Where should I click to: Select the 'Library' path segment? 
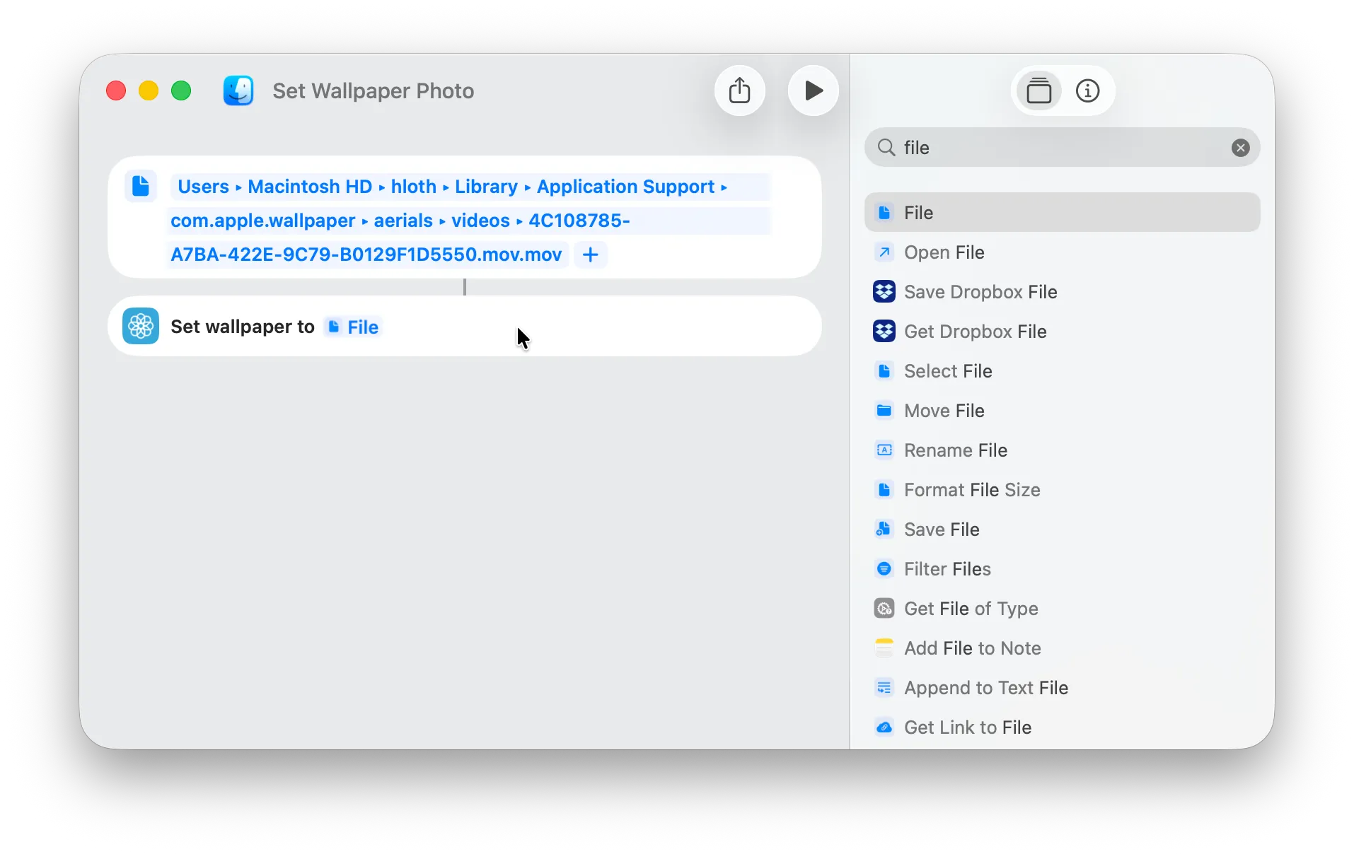pos(486,187)
